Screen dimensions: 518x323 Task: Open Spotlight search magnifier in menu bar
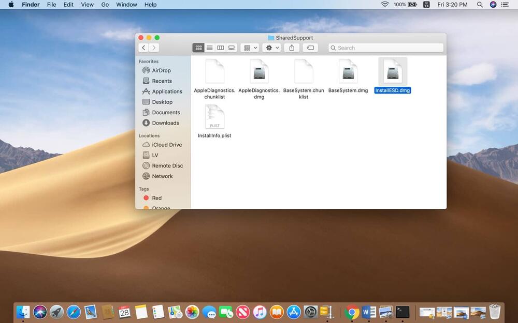point(480,5)
